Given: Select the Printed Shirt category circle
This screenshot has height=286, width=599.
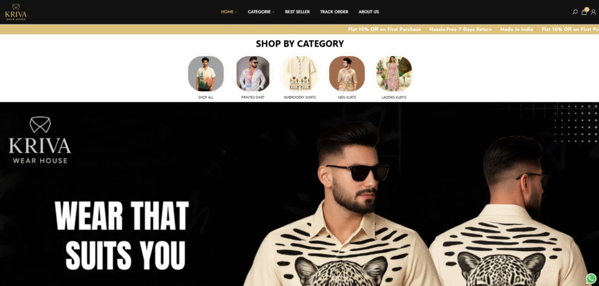Looking at the screenshot, I should pos(253,73).
